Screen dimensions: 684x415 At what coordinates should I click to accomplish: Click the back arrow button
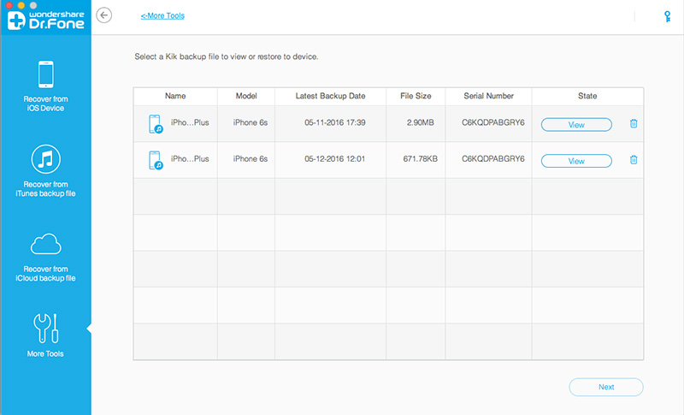pyautogui.click(x=103, y=15)
